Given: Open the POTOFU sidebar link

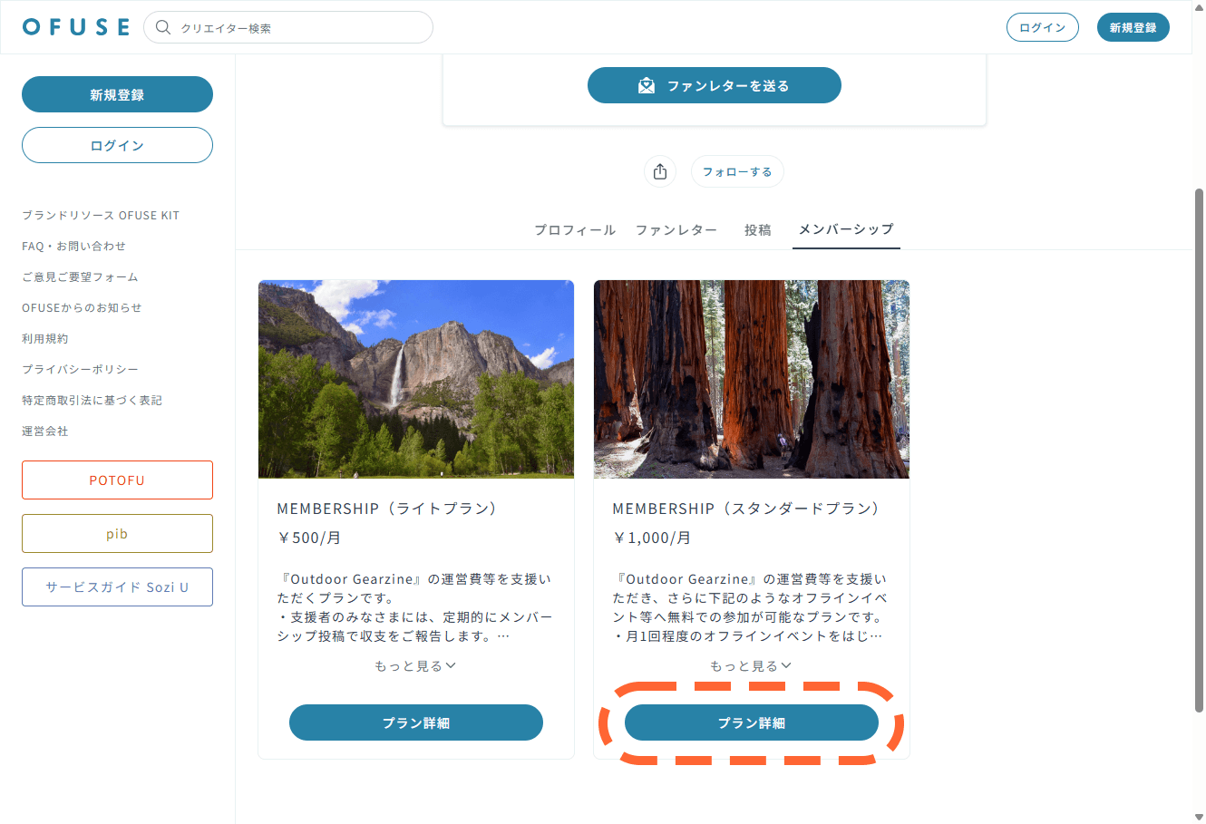Looking at the screenshot, I should pyautogui.click(x=117, y=480).
